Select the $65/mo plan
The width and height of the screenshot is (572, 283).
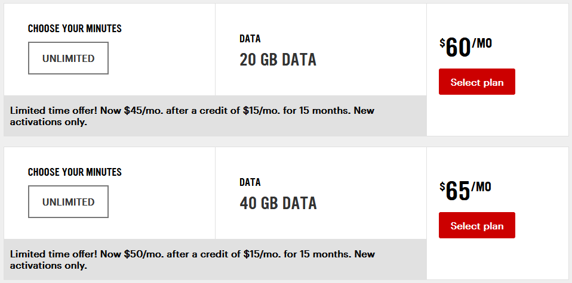coord(476,226)
